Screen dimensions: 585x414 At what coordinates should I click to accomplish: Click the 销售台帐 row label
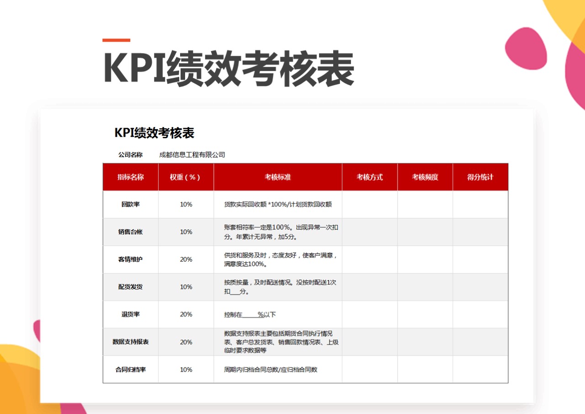pos(131,232)
